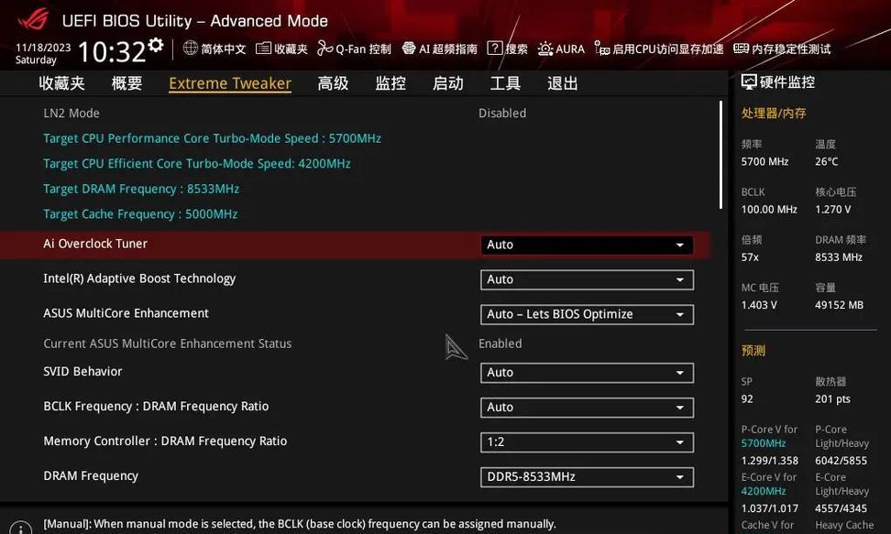
Task: Open Q-Fan 控制 fan icon
Action: 325,49
